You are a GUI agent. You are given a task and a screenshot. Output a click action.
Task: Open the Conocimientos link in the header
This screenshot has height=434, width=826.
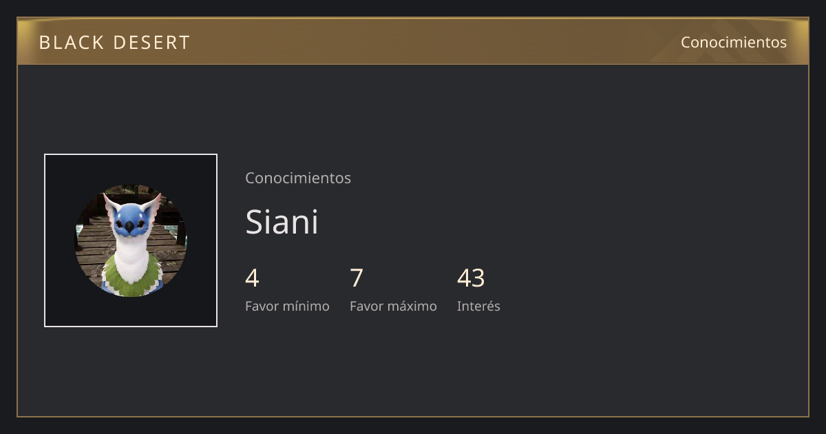click(734, 42)
